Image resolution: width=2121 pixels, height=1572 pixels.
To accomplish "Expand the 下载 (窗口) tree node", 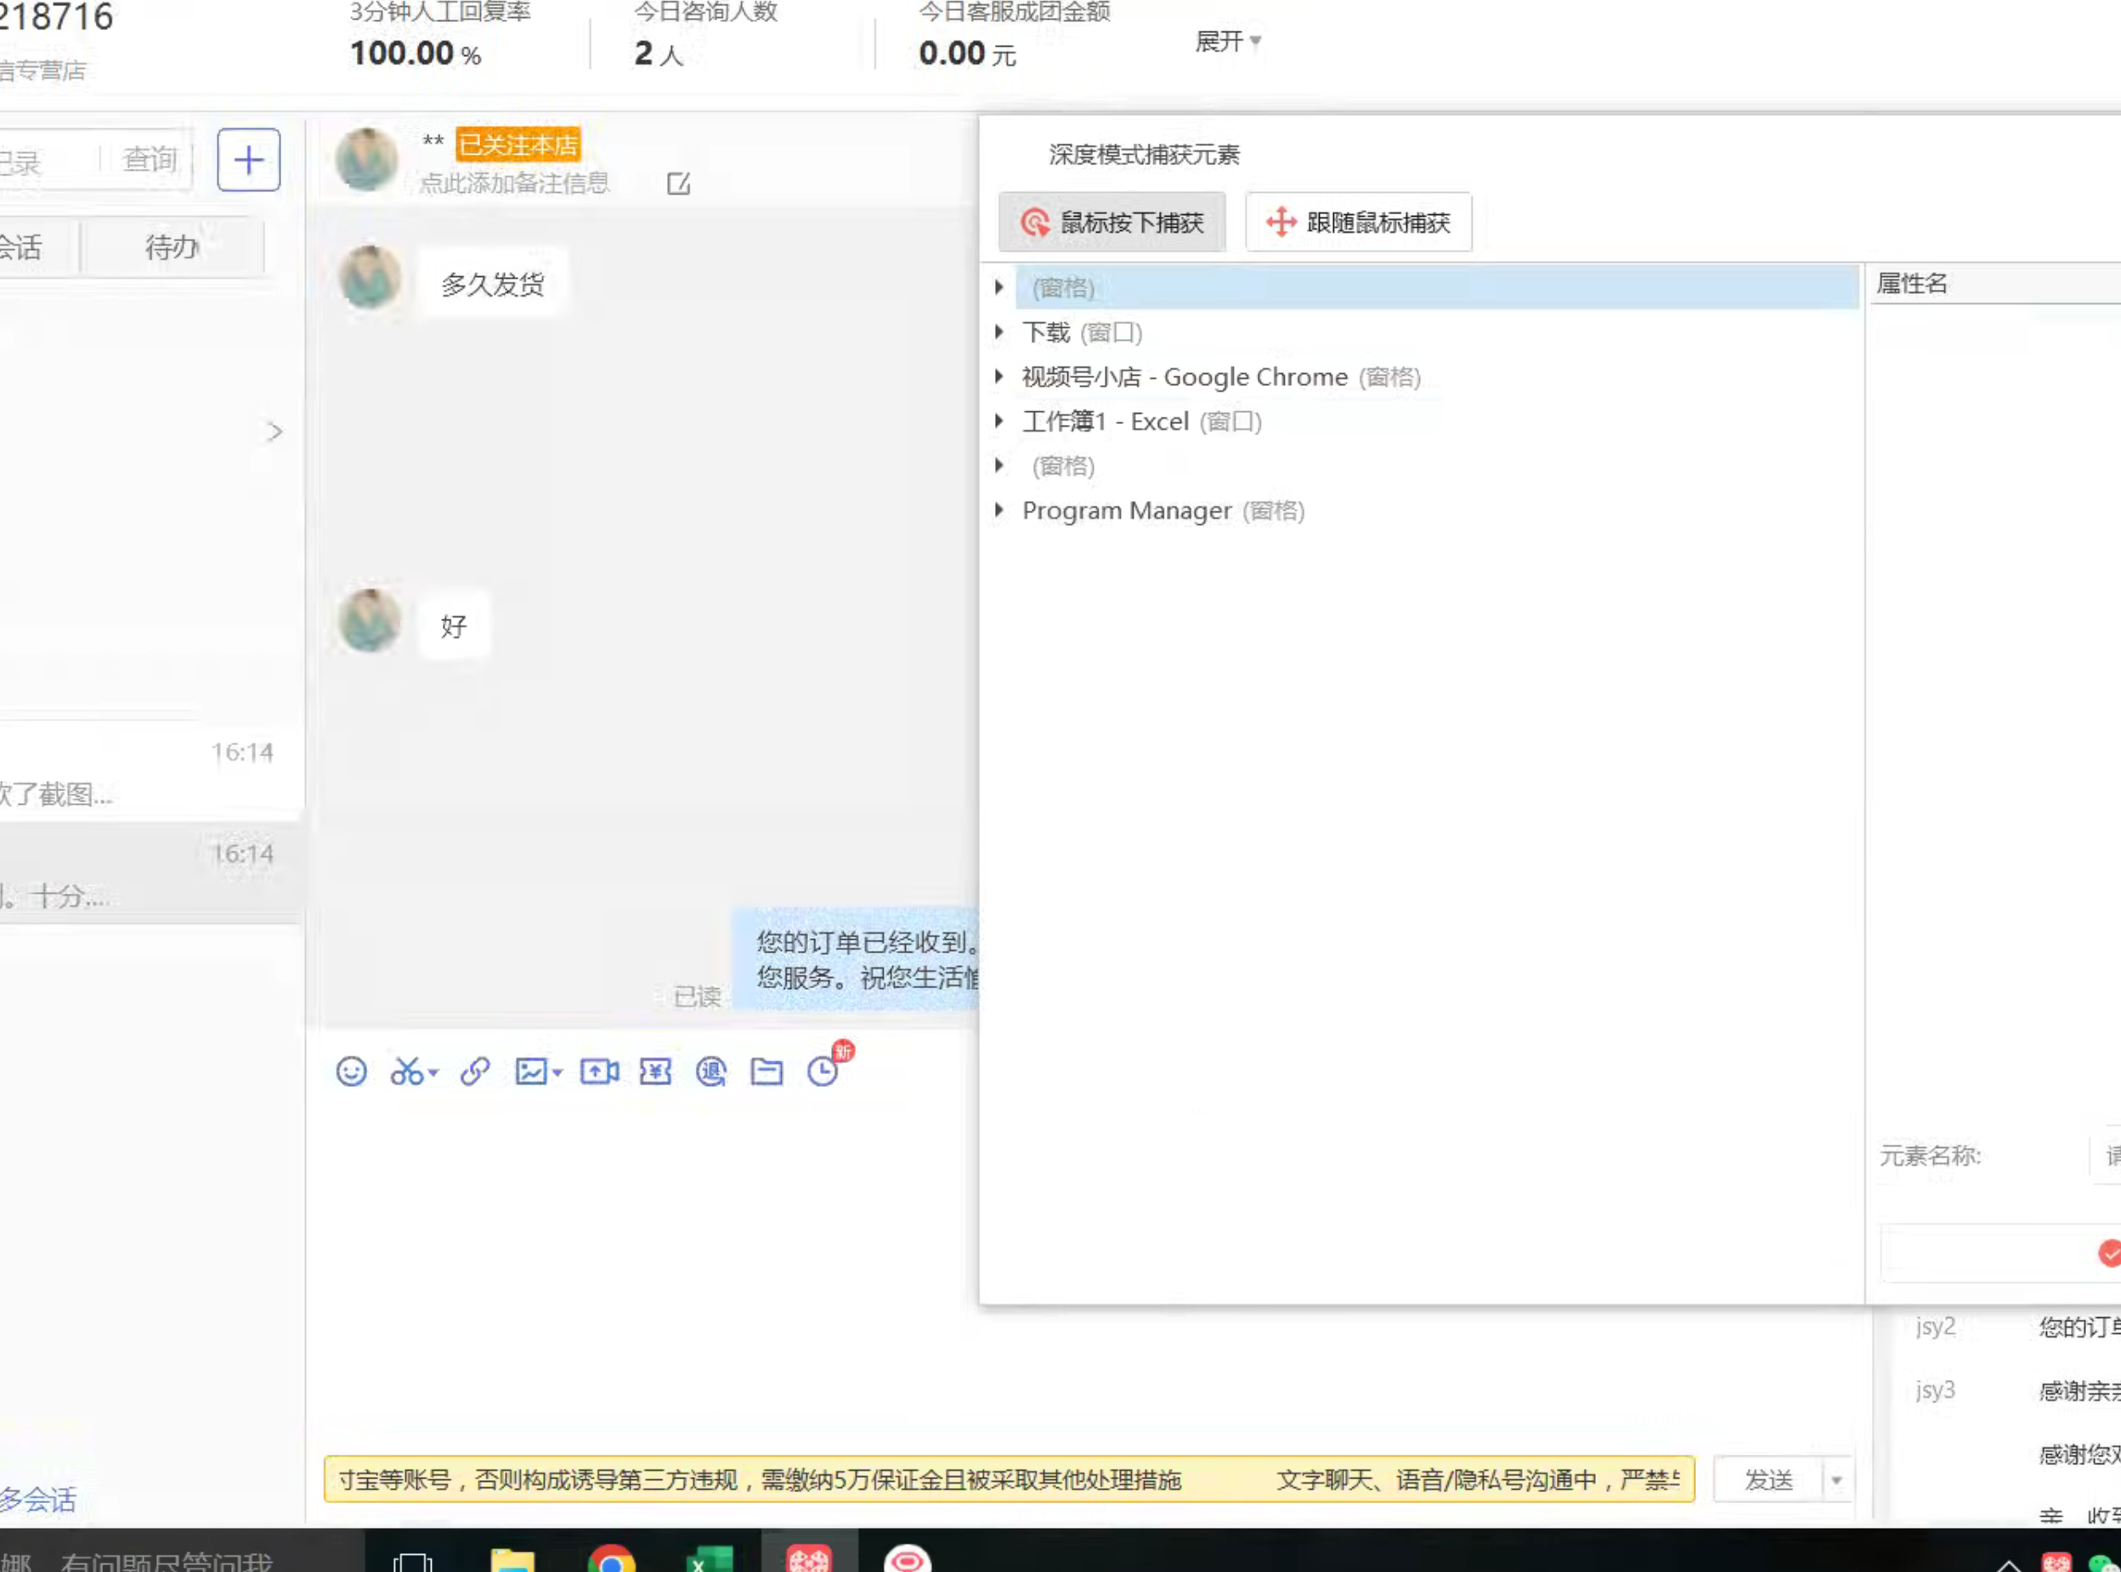I will [x=999, y=332].
